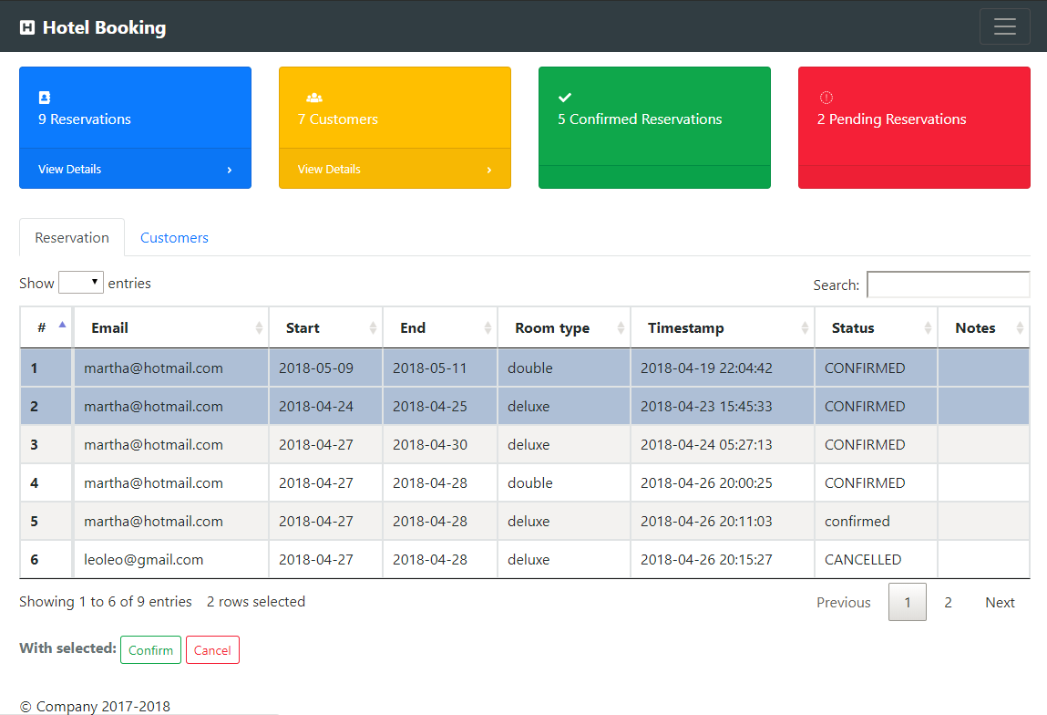Image resolution: width=1047 pixels, height=715 pixels.
Task: Click the Hotel Booking logo icon
Action: click(x=27, y=27)
